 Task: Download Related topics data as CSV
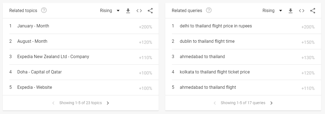pos(128,11)
